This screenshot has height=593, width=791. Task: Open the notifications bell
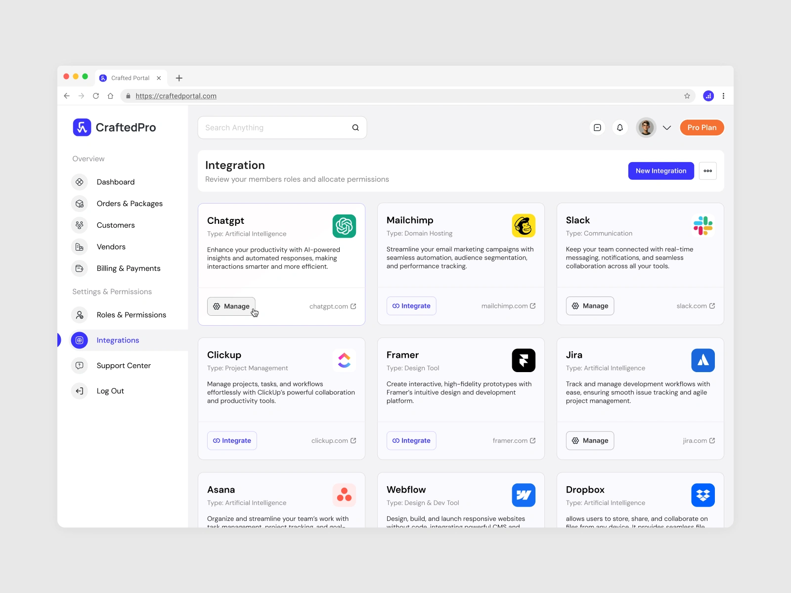point(620,127)
